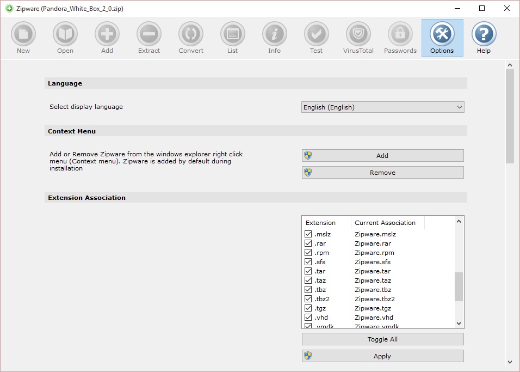Click Add to context menu button
This screenshot has height=372, width=520.
tap(383, 155)
